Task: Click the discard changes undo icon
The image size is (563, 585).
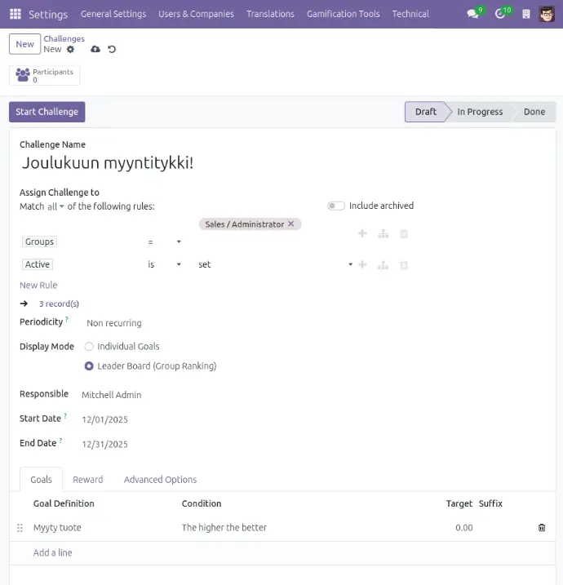Action: [112, 50]
